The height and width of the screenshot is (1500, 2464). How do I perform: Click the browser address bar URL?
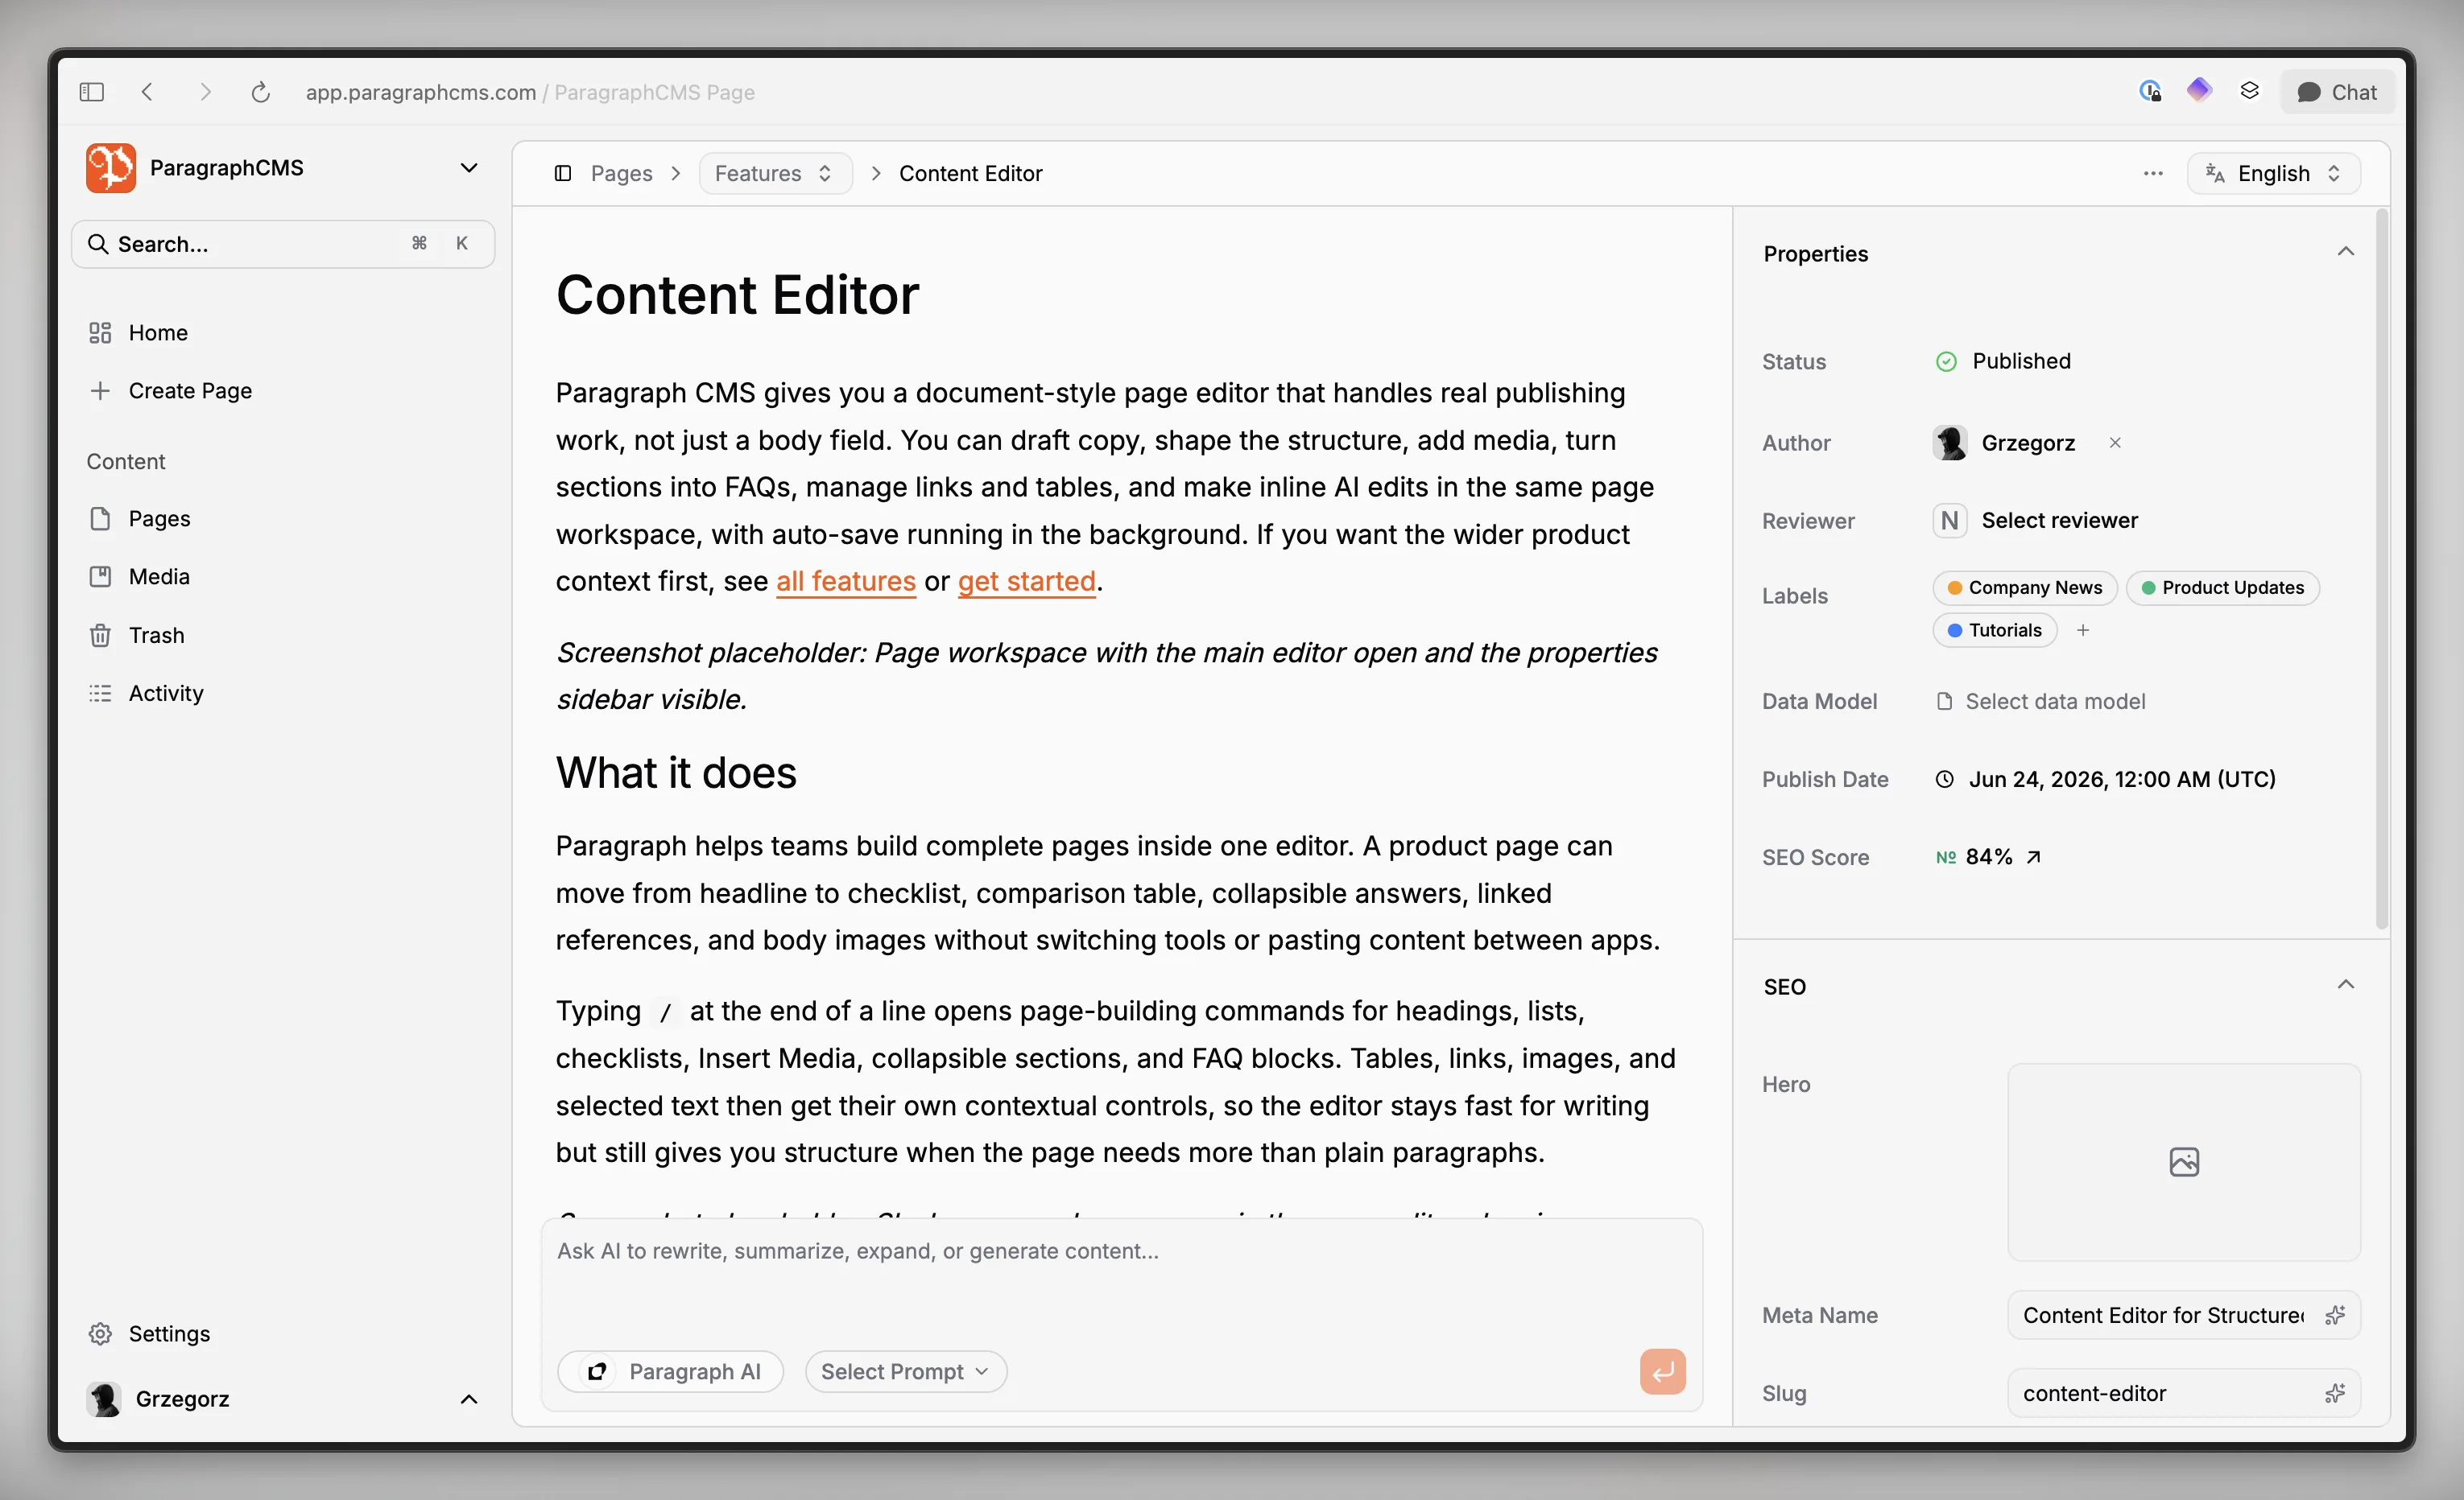point(530,92)
